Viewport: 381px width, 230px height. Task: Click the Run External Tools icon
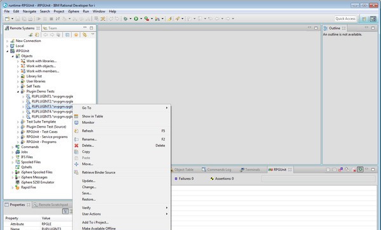(147, 18)
